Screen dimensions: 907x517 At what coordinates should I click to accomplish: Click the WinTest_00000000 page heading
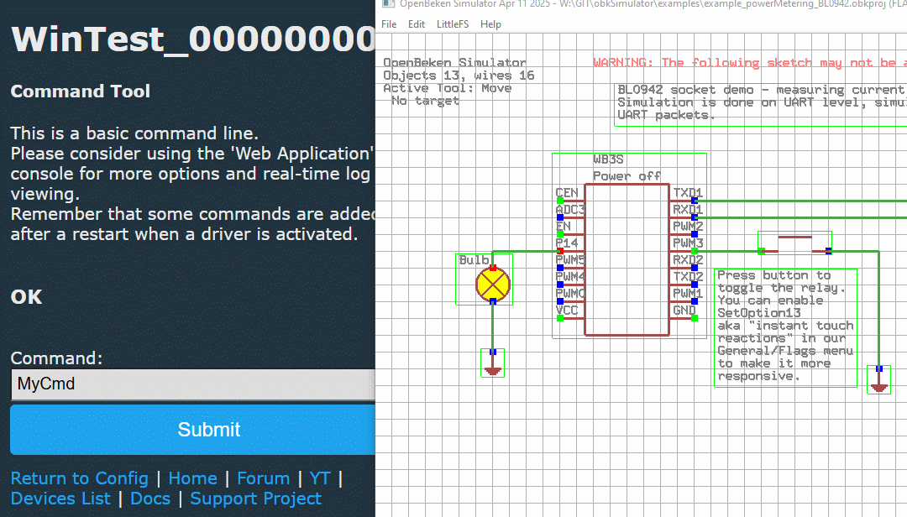(x=193, y=39)
